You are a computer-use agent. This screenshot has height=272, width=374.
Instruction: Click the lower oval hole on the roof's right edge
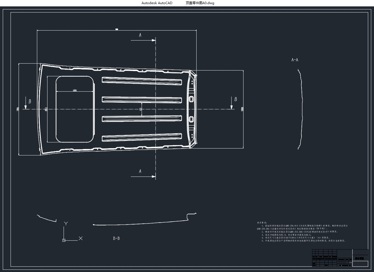click(191, 119)
